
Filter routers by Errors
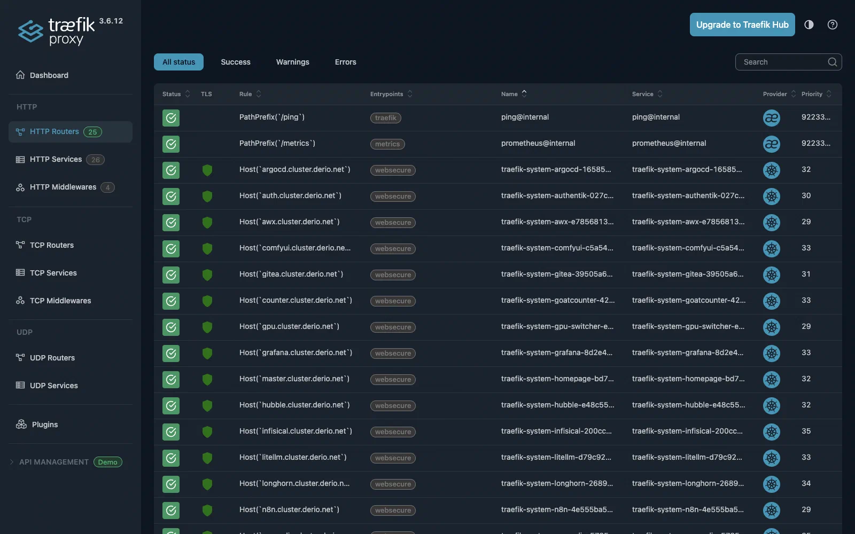345,62
